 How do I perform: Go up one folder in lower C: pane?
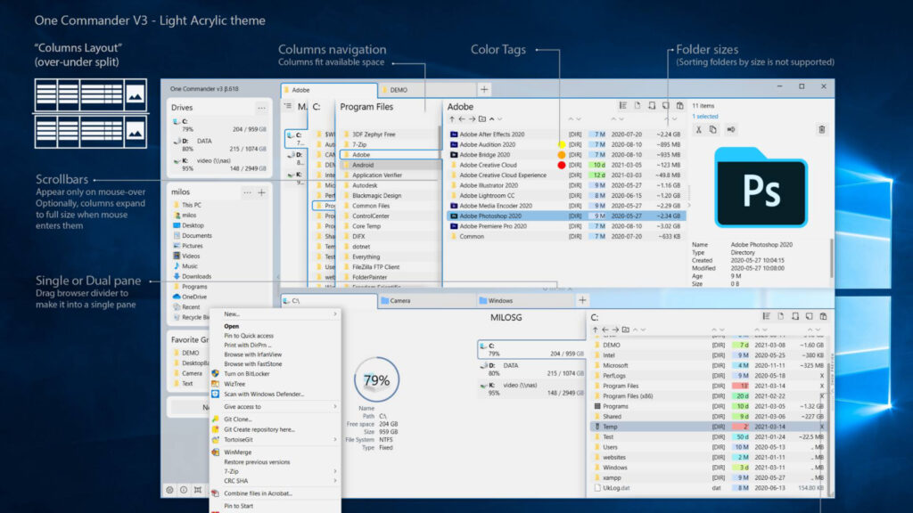pos(595,330)
